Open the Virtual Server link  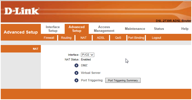(x=91, y=73)
